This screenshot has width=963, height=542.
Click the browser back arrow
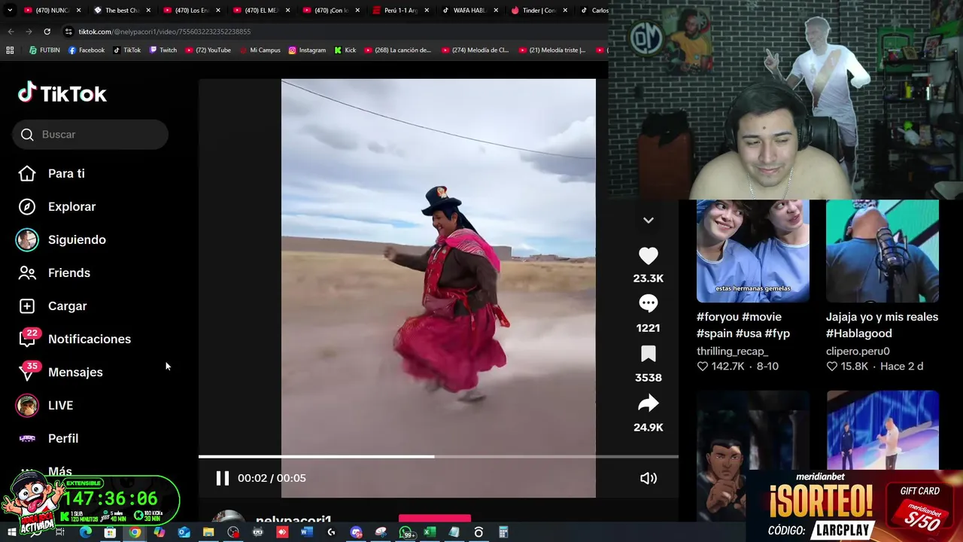point(11,32)
